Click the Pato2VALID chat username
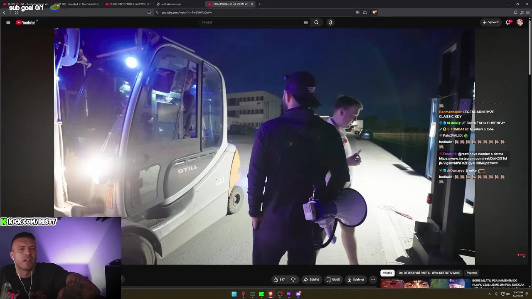The image size is (532, 299). [453, 136]
